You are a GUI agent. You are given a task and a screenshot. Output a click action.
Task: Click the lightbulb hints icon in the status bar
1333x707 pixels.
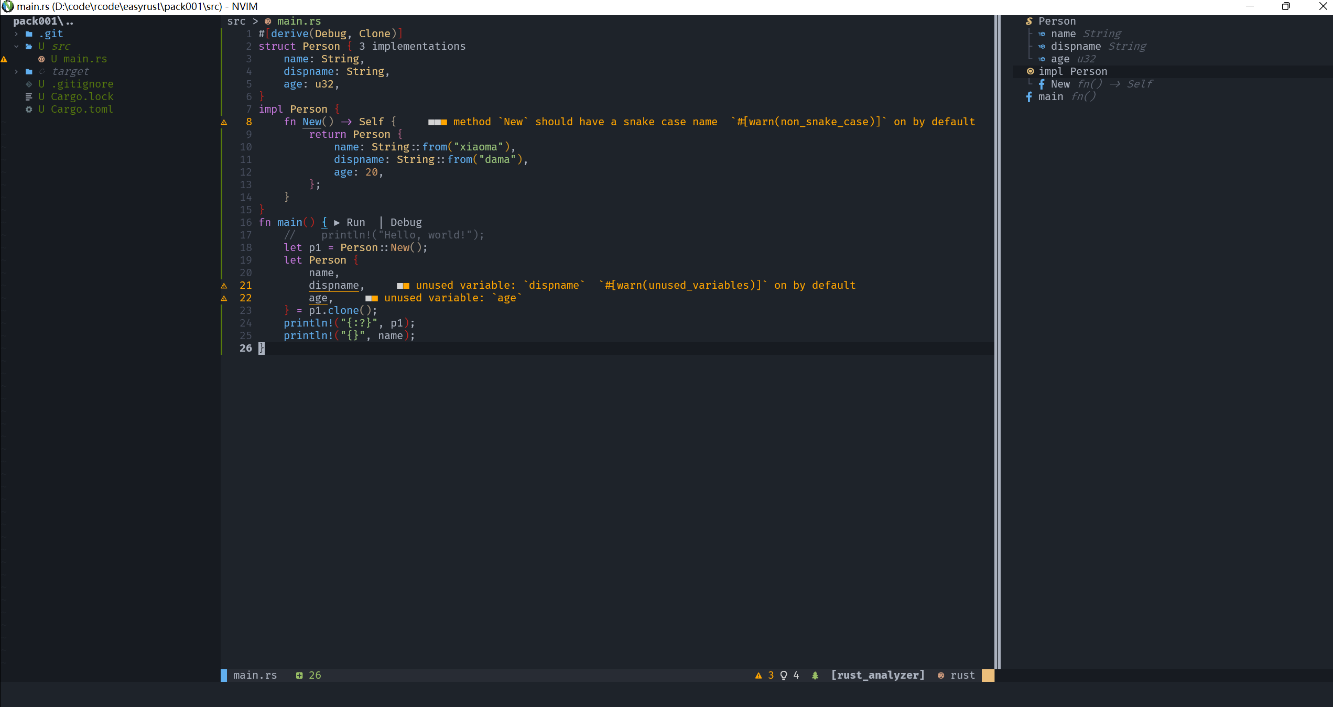tap(784, 676)
